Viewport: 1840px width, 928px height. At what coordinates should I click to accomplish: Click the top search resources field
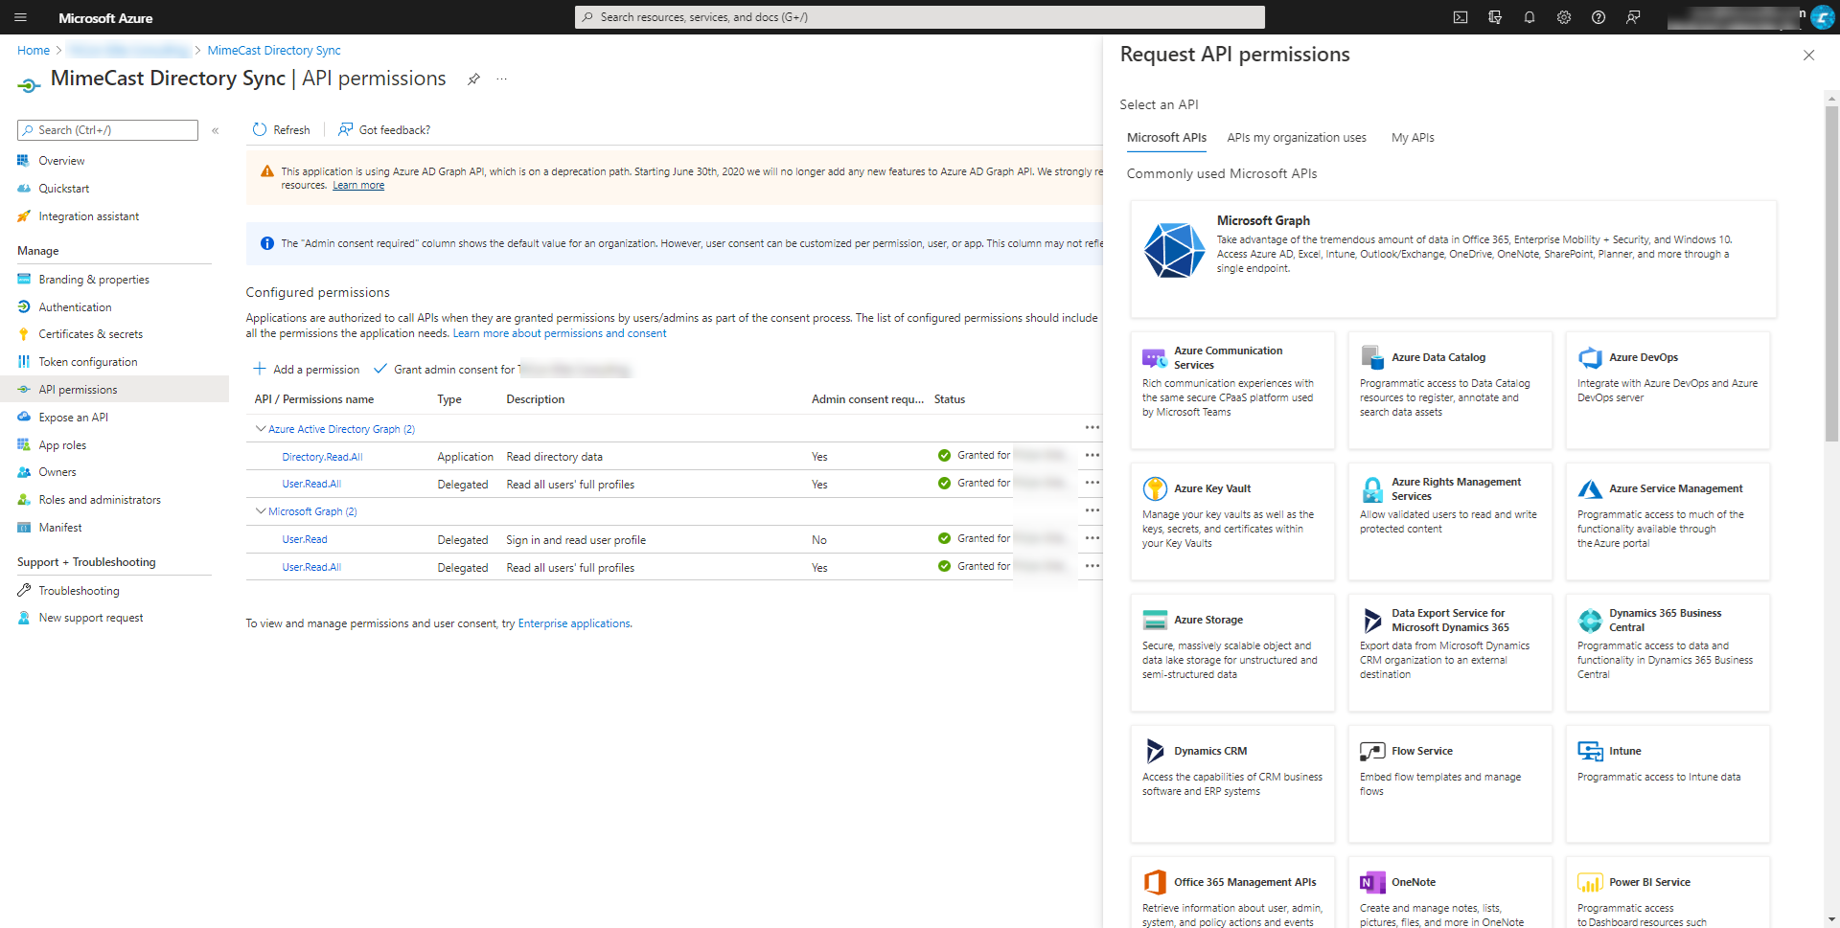(920, 17)
